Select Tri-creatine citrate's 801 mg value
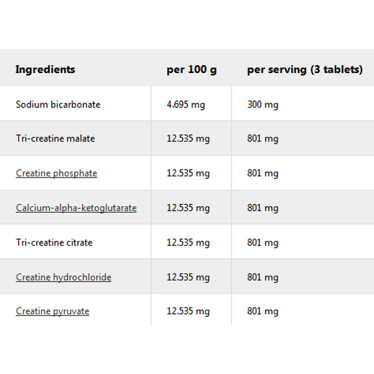Viewport: 374px width, 374px height. click(x=262, y=242)
